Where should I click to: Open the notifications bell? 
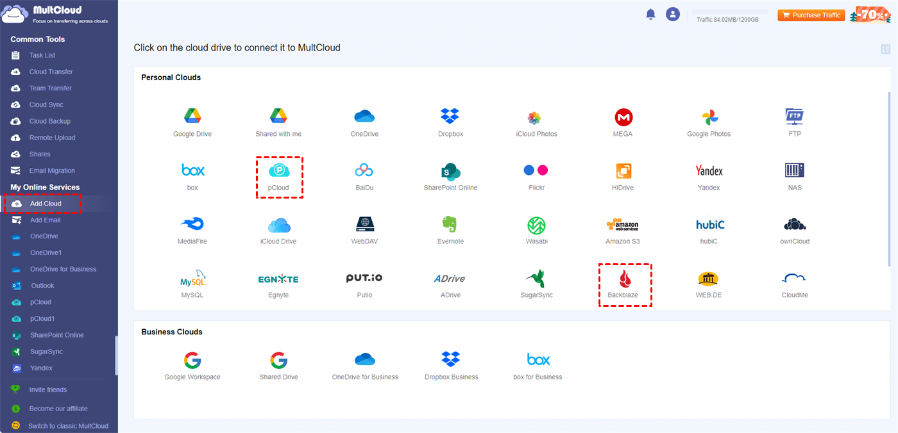[650, 14]
